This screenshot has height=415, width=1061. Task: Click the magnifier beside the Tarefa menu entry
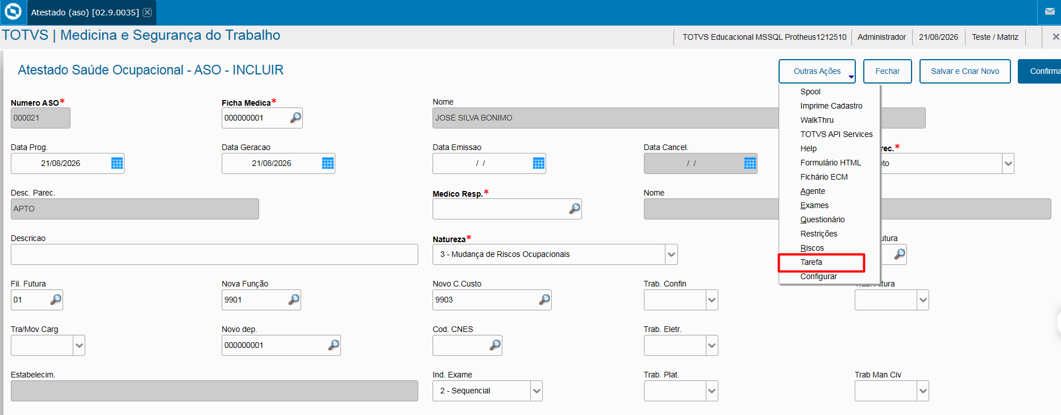pyautogui.click(x=900, y=254)
